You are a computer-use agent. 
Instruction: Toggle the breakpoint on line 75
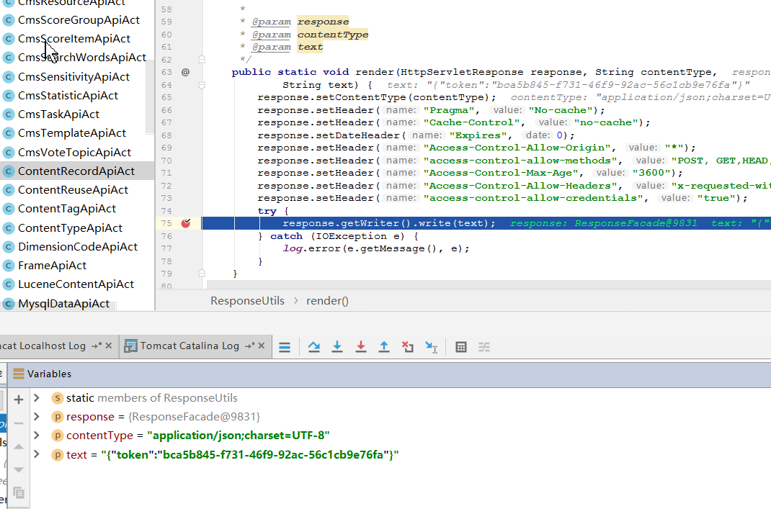pyautogui.click(x=186, y=223)
